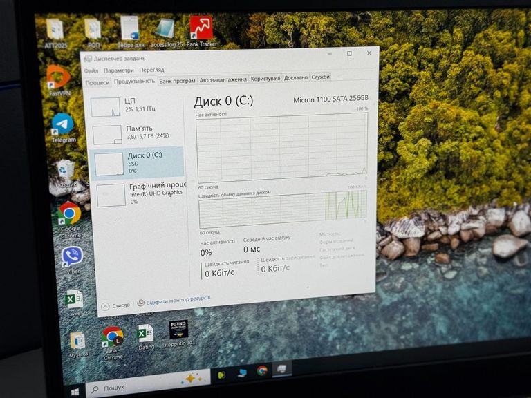
Task: Click the Micron 1100 SATA 256GB label
Action: coord(330,99)
